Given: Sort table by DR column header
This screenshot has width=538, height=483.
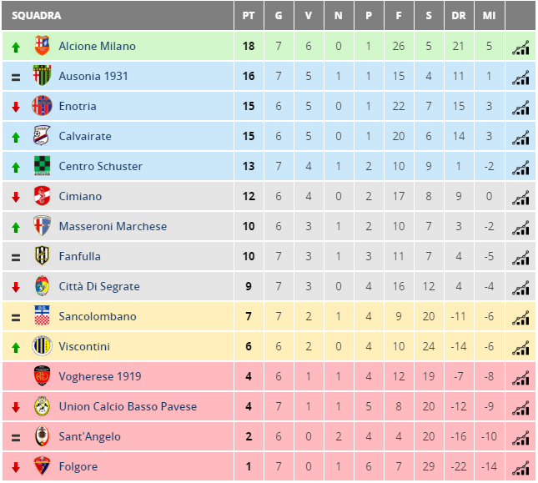Looking at the screenshot, I should tap(459, 16).
